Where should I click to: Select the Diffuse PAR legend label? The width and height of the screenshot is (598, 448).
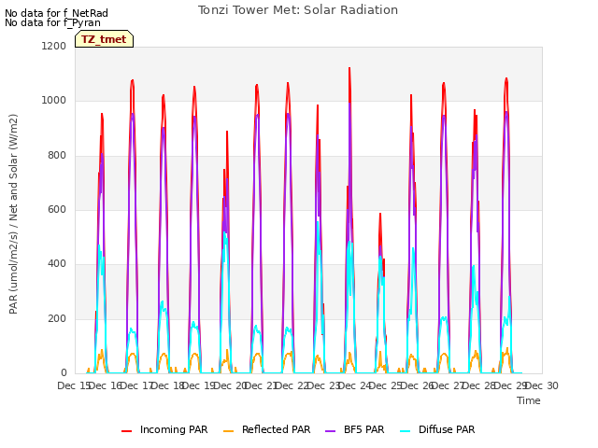click(447, 429)
